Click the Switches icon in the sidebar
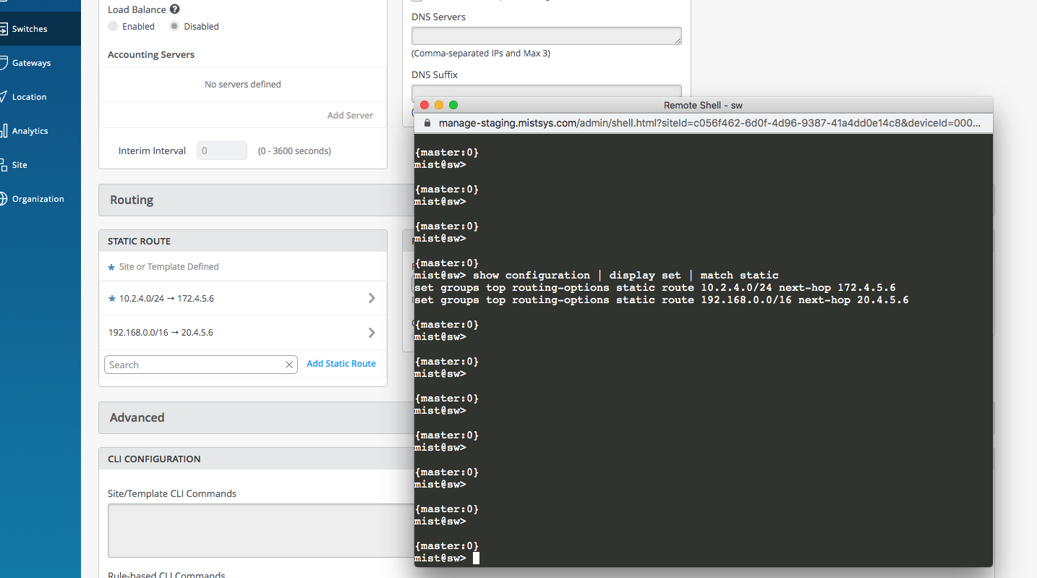 pos(4,29)
